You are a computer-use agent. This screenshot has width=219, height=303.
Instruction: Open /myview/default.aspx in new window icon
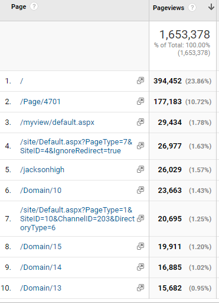coord(140,122)
